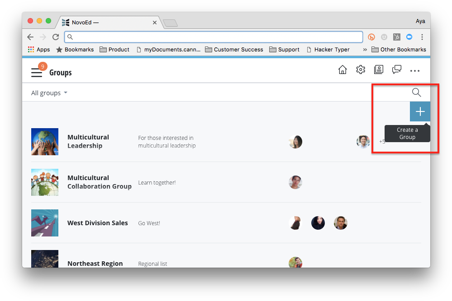Click the gray U extension icon
452x301 pixels.
384,37
